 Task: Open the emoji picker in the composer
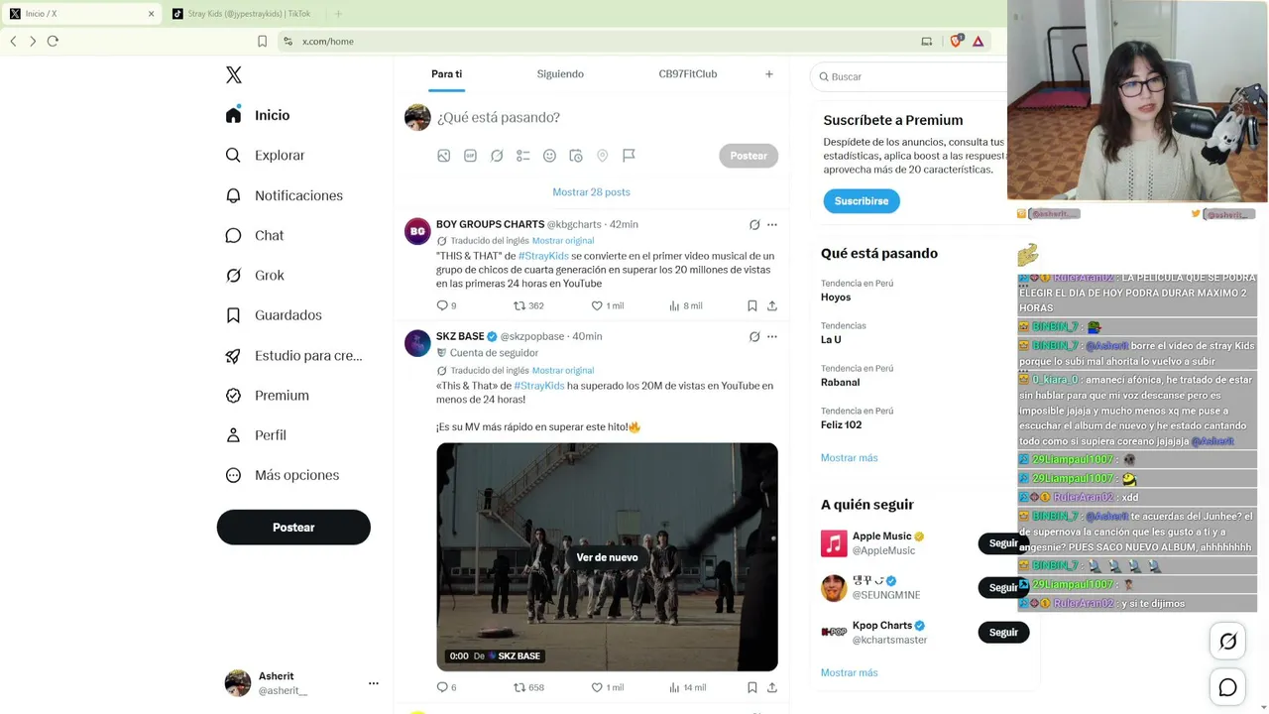point(549,156)
